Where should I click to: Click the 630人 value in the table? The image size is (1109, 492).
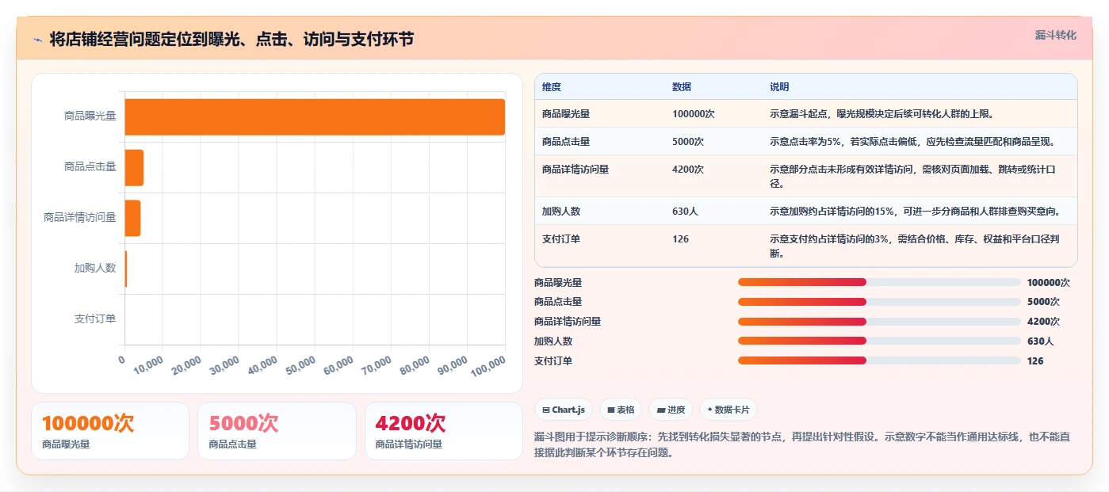click(685, 211)
